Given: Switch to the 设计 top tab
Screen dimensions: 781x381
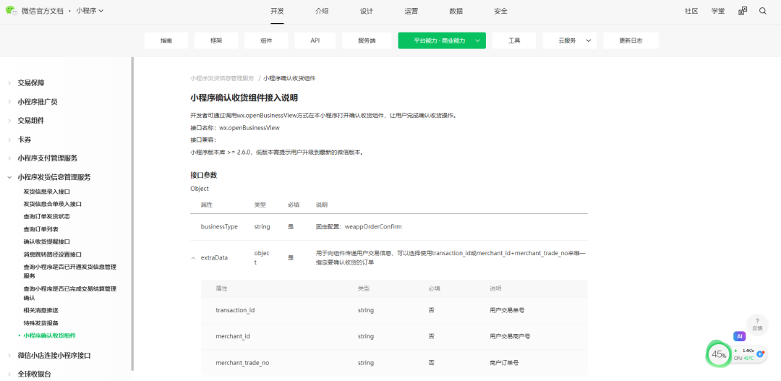Looking at the screenshot, I should pos(367,11).
